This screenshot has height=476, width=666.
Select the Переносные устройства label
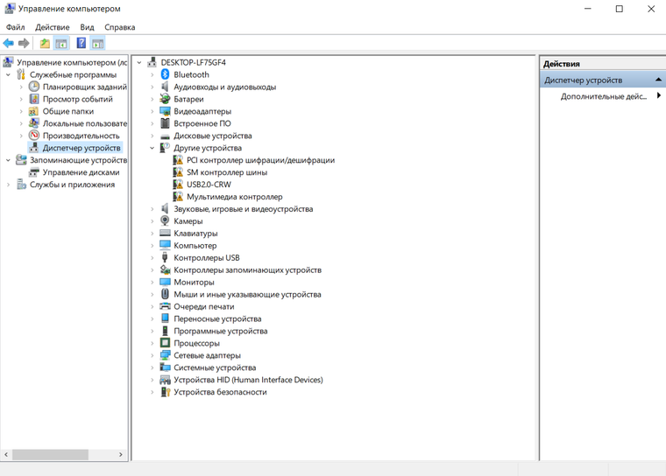217,319
